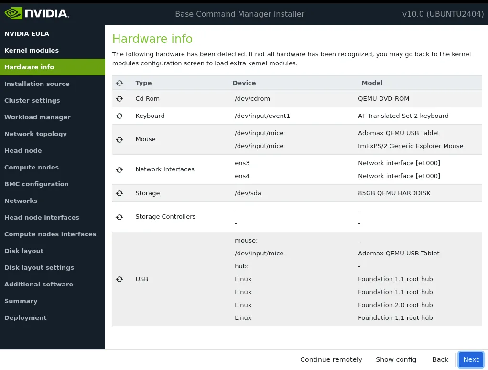Click the /dev/sda storage device
This screenshot has width=488, height=370.
click(248, 193)
